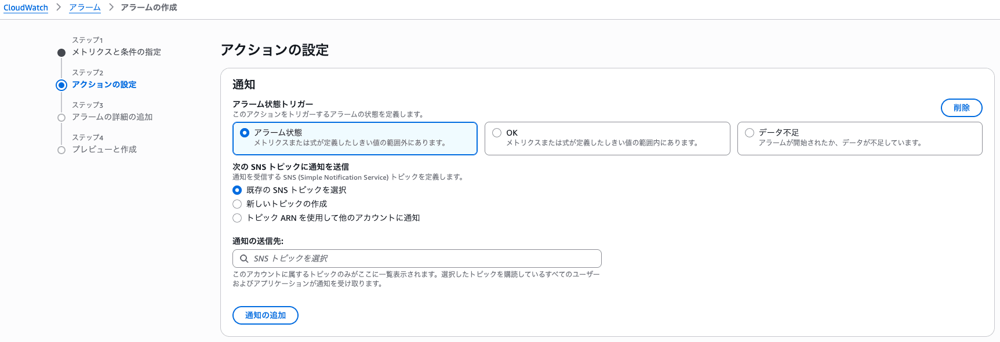Open the CloudWatch breadcrumb link

[26, 8]
